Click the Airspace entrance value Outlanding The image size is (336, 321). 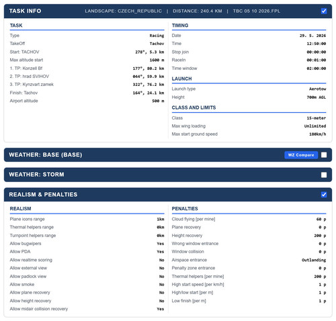(x=314, y=260)
